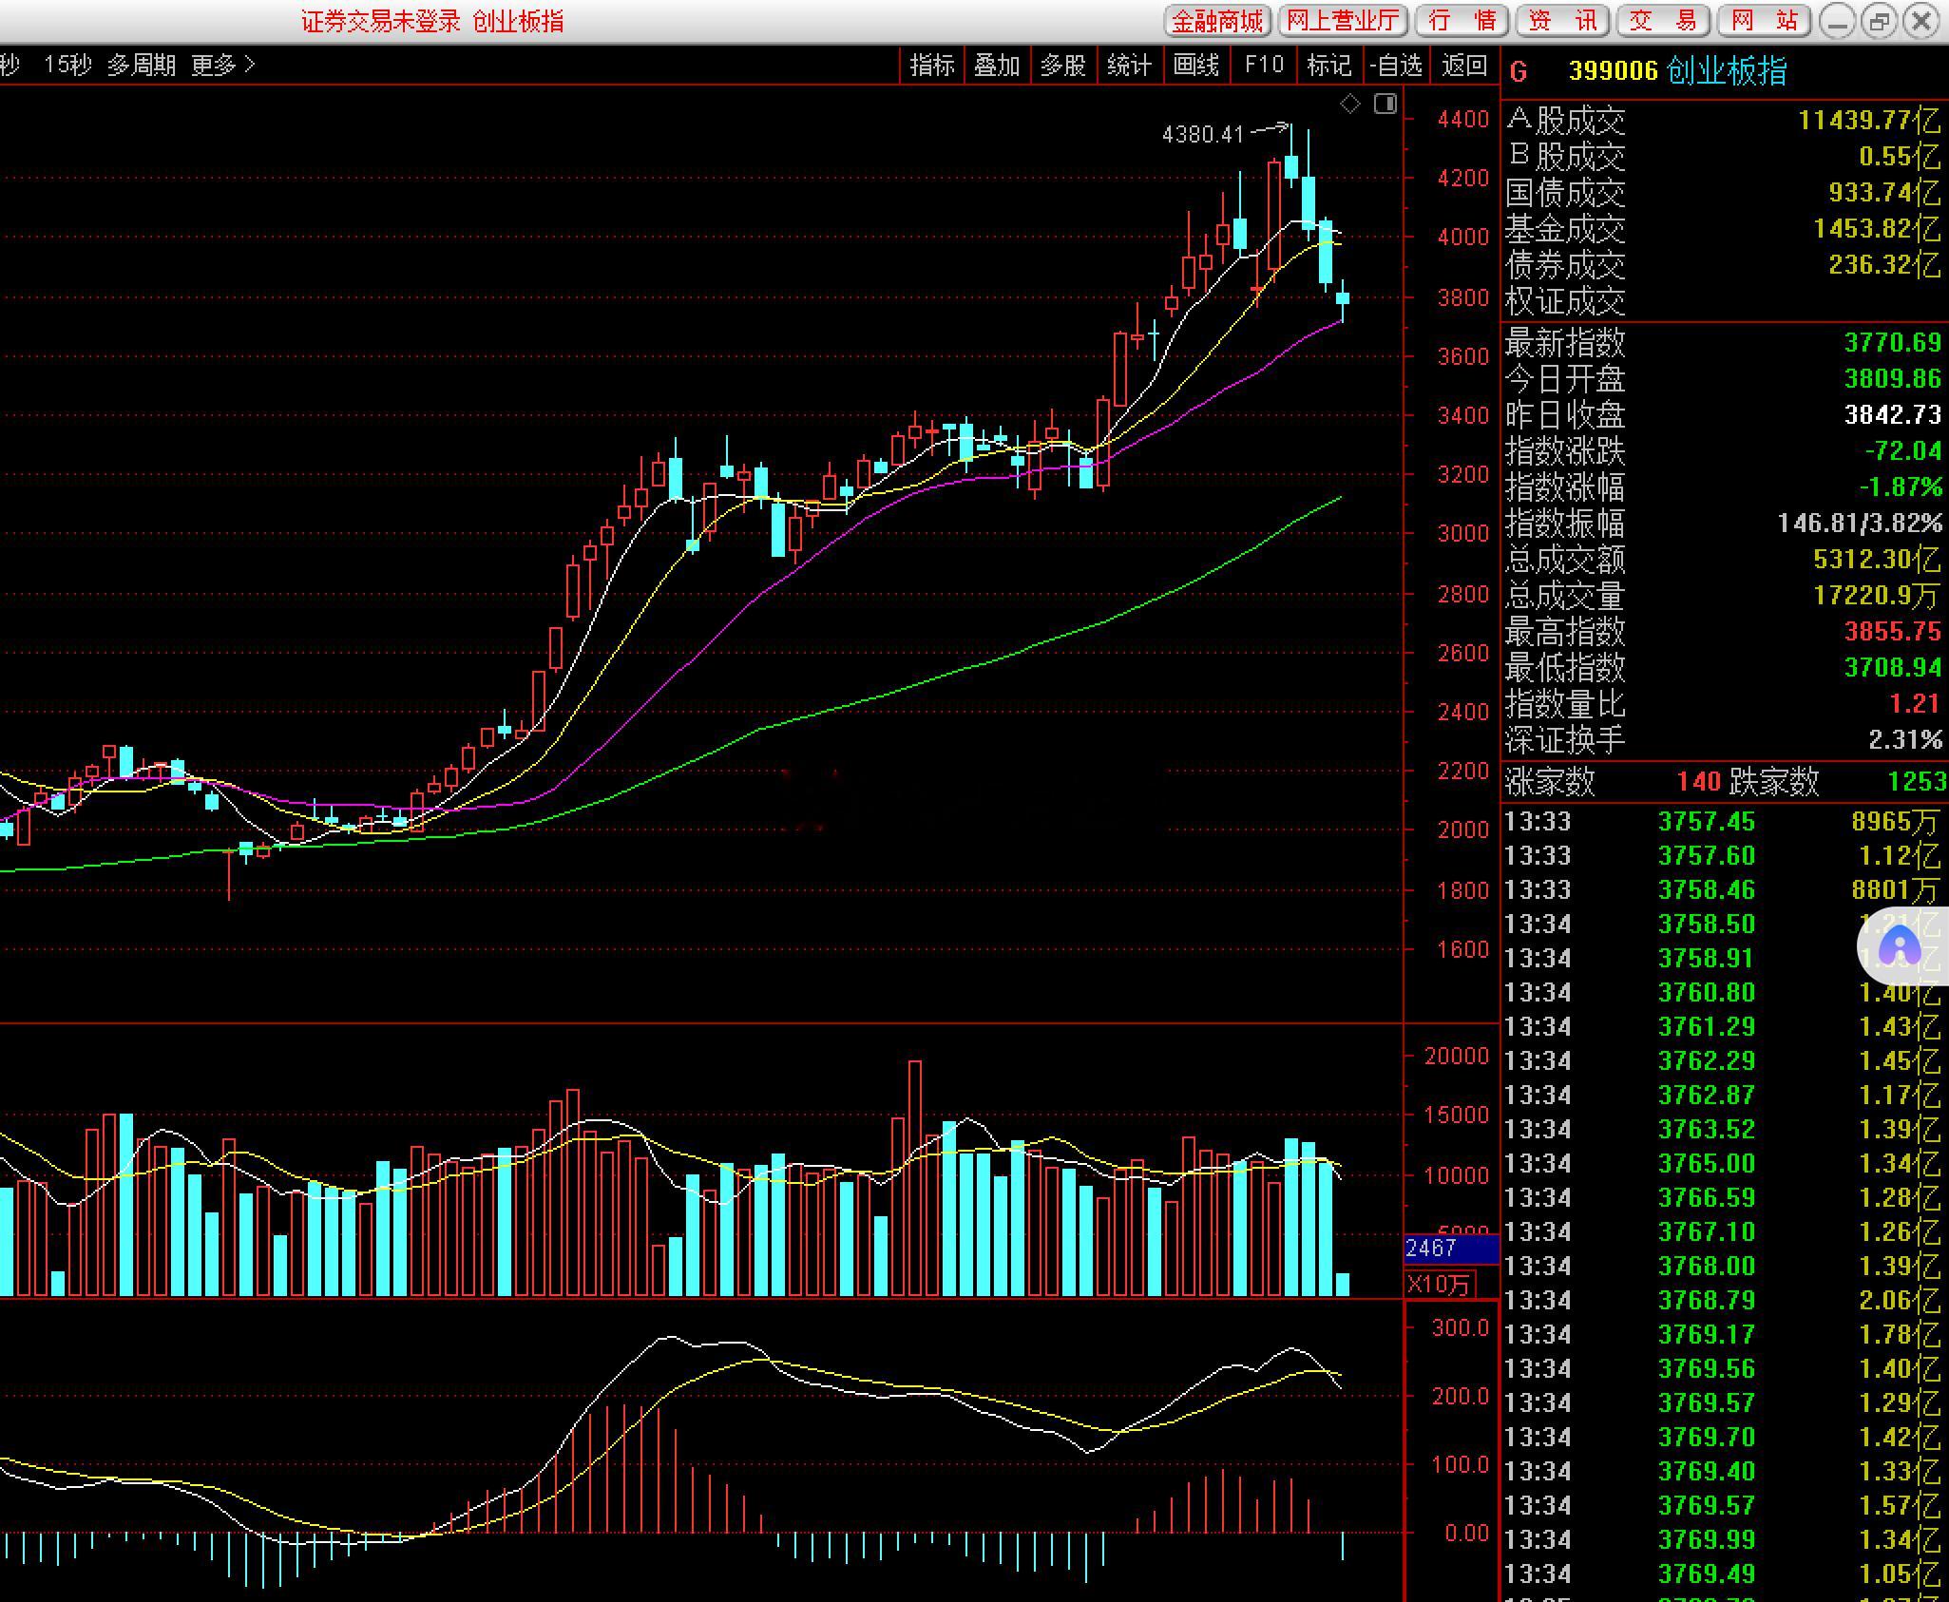Open the 多周期 multi-period selector
Image resolution: width=1949 pixels, height=1602 pixels.
pos(141,66)
